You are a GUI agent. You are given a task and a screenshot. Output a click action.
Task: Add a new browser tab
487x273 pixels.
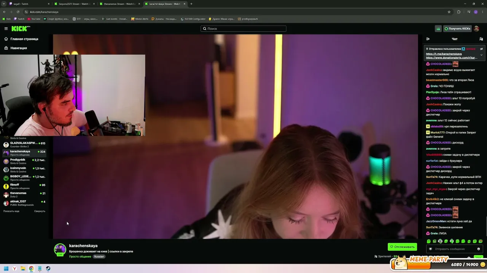click(191, 4)
